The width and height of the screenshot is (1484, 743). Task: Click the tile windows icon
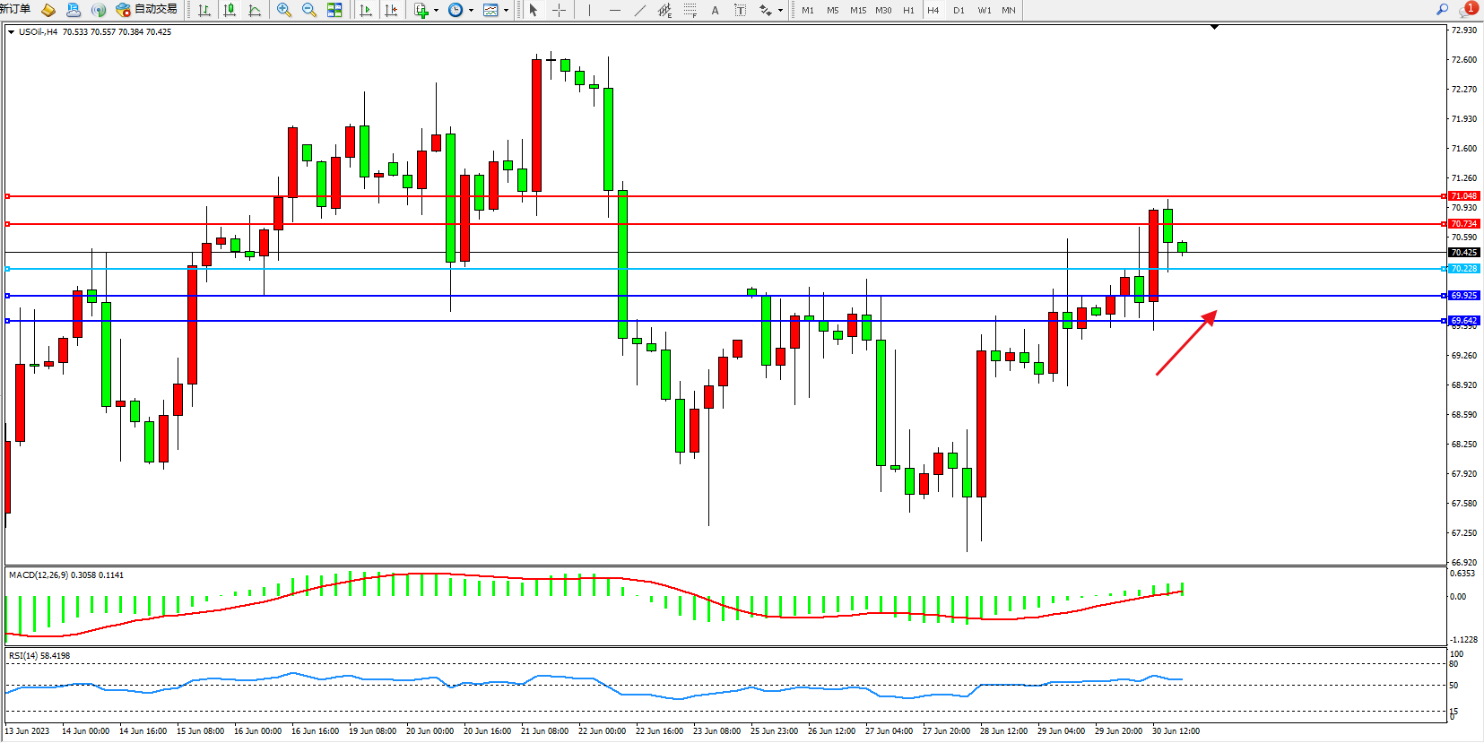click(334, 10)
